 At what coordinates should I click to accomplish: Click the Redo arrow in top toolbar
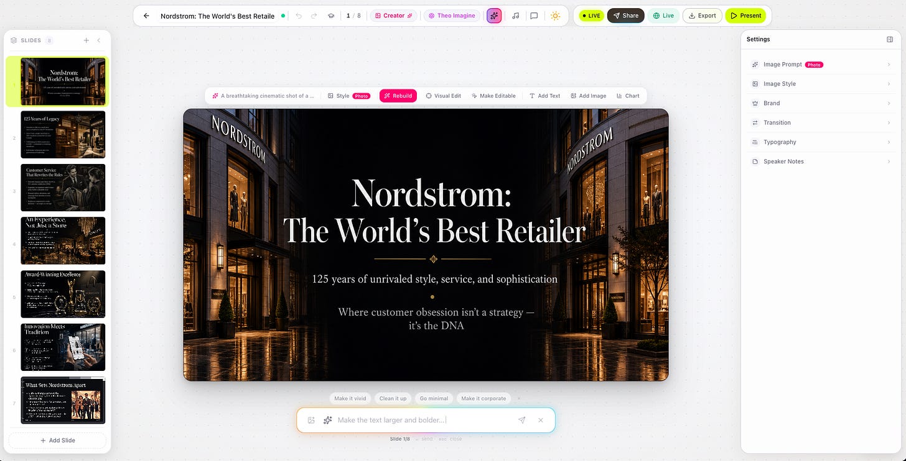coord(314,16)
